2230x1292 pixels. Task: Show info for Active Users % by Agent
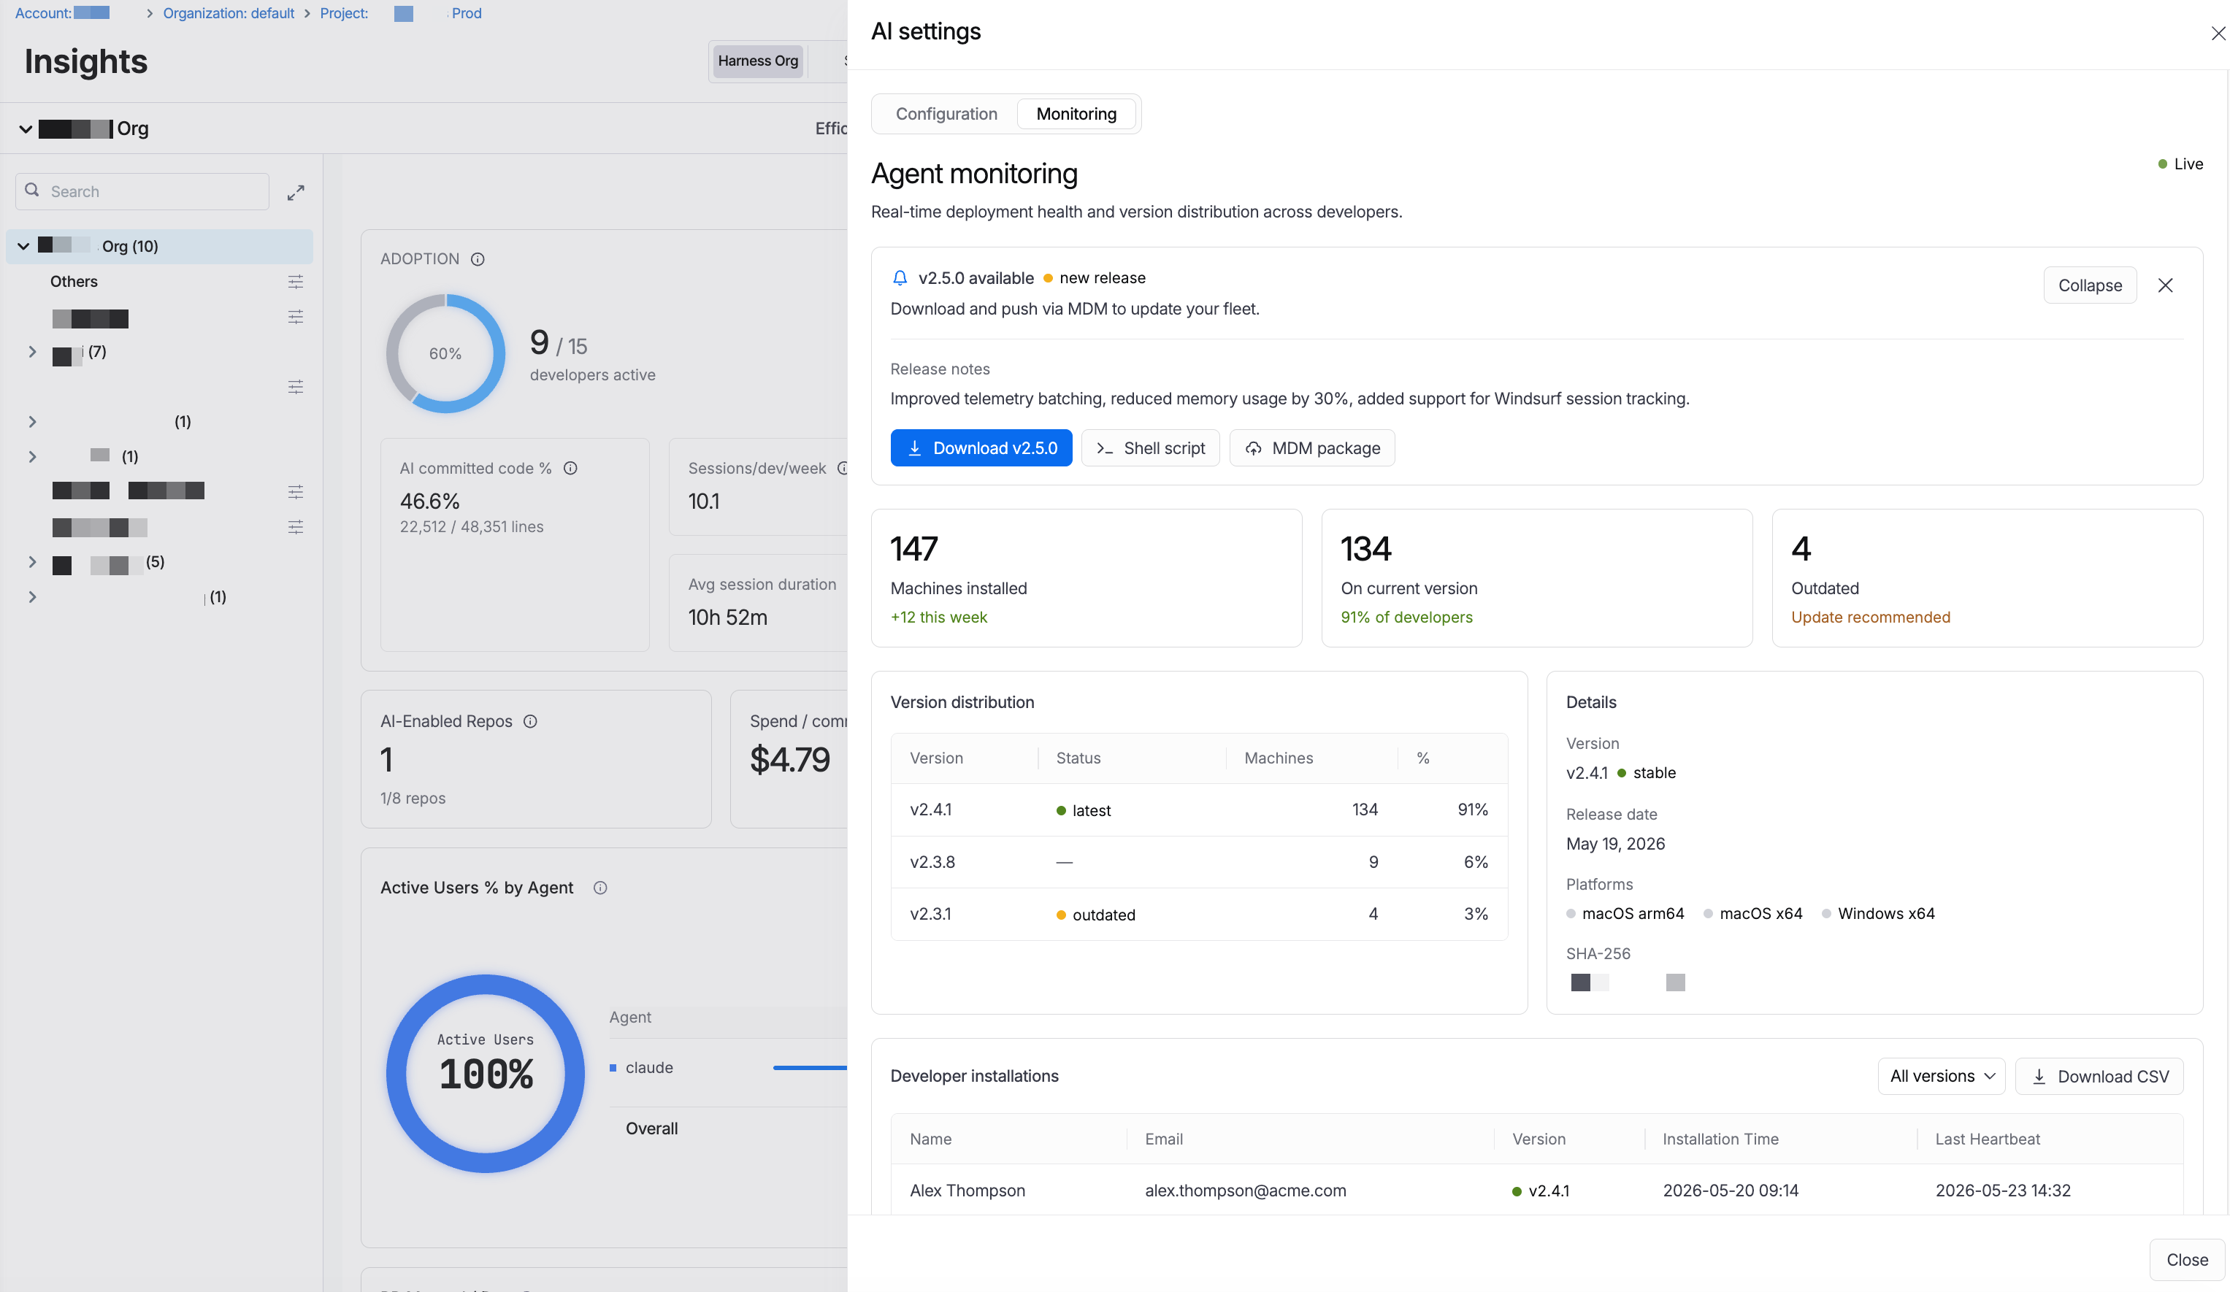pos(600,888)
